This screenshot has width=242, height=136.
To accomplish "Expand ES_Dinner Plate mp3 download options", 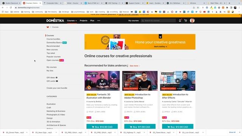I will [27, 133].
